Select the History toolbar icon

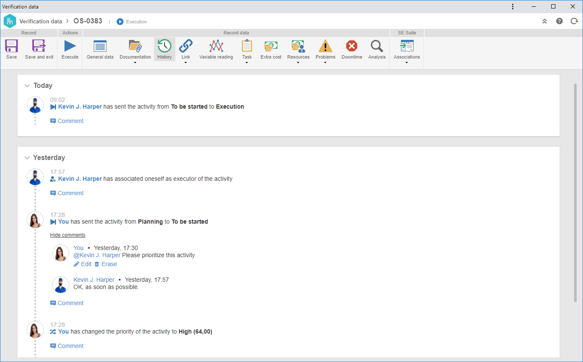[x=165, y=46]
